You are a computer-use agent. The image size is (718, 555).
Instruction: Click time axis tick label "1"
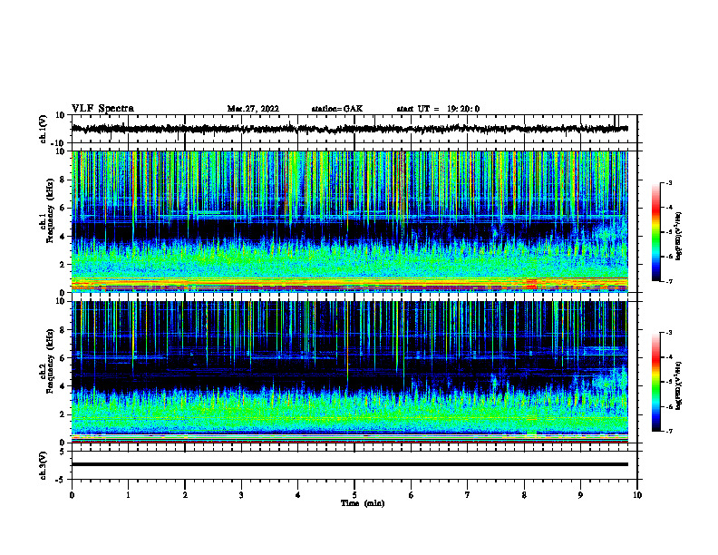128,495
